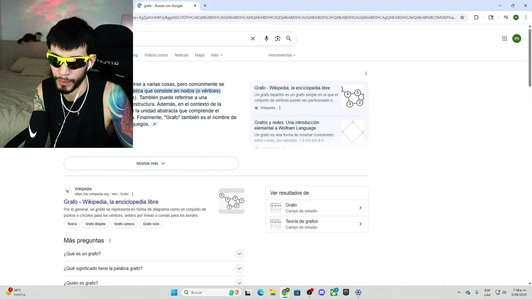Image resolution: width=532 pixels, height=299 pixels.
Task: Open Epic Games Launcher from the taskbar
Action: point(346,292)
